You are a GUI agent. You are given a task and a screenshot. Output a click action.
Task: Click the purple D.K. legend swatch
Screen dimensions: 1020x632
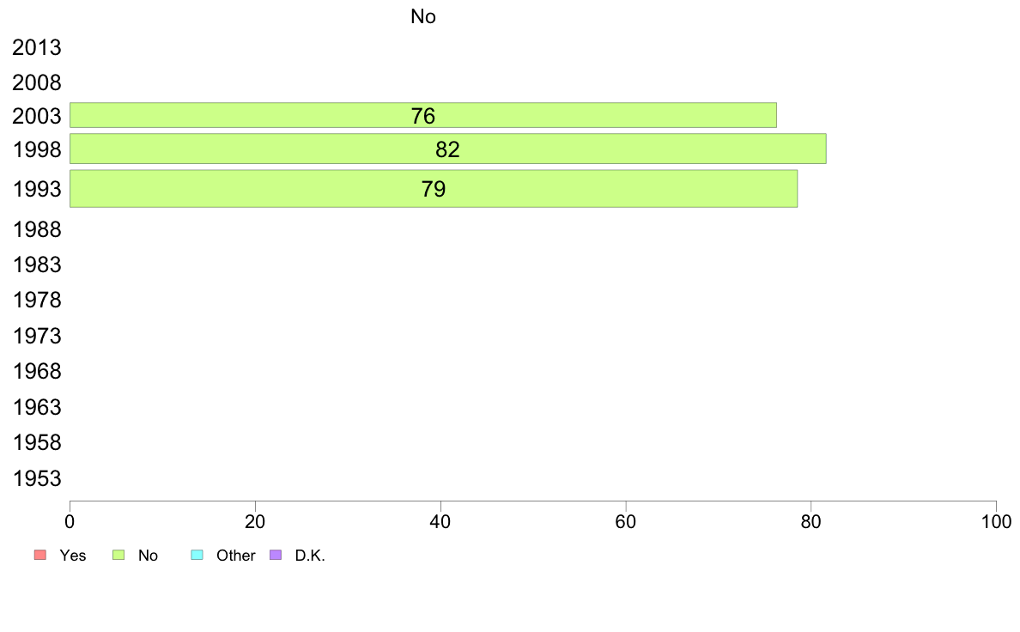(276, 555)
